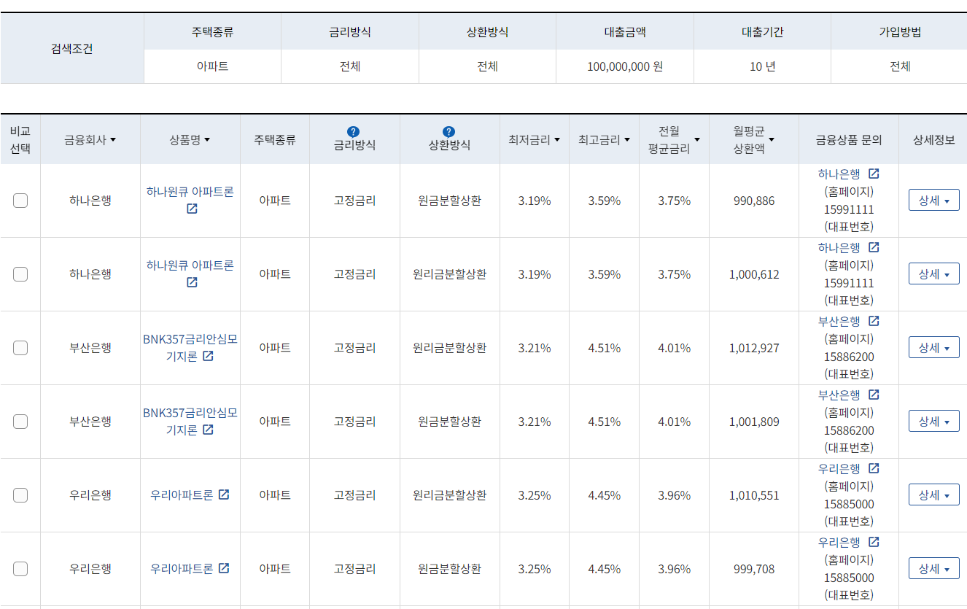This screenshot has width=967, height=609.
Task: Click external link icon for BNK357 원리금분할상환 product
Action: tap(208, 356)
